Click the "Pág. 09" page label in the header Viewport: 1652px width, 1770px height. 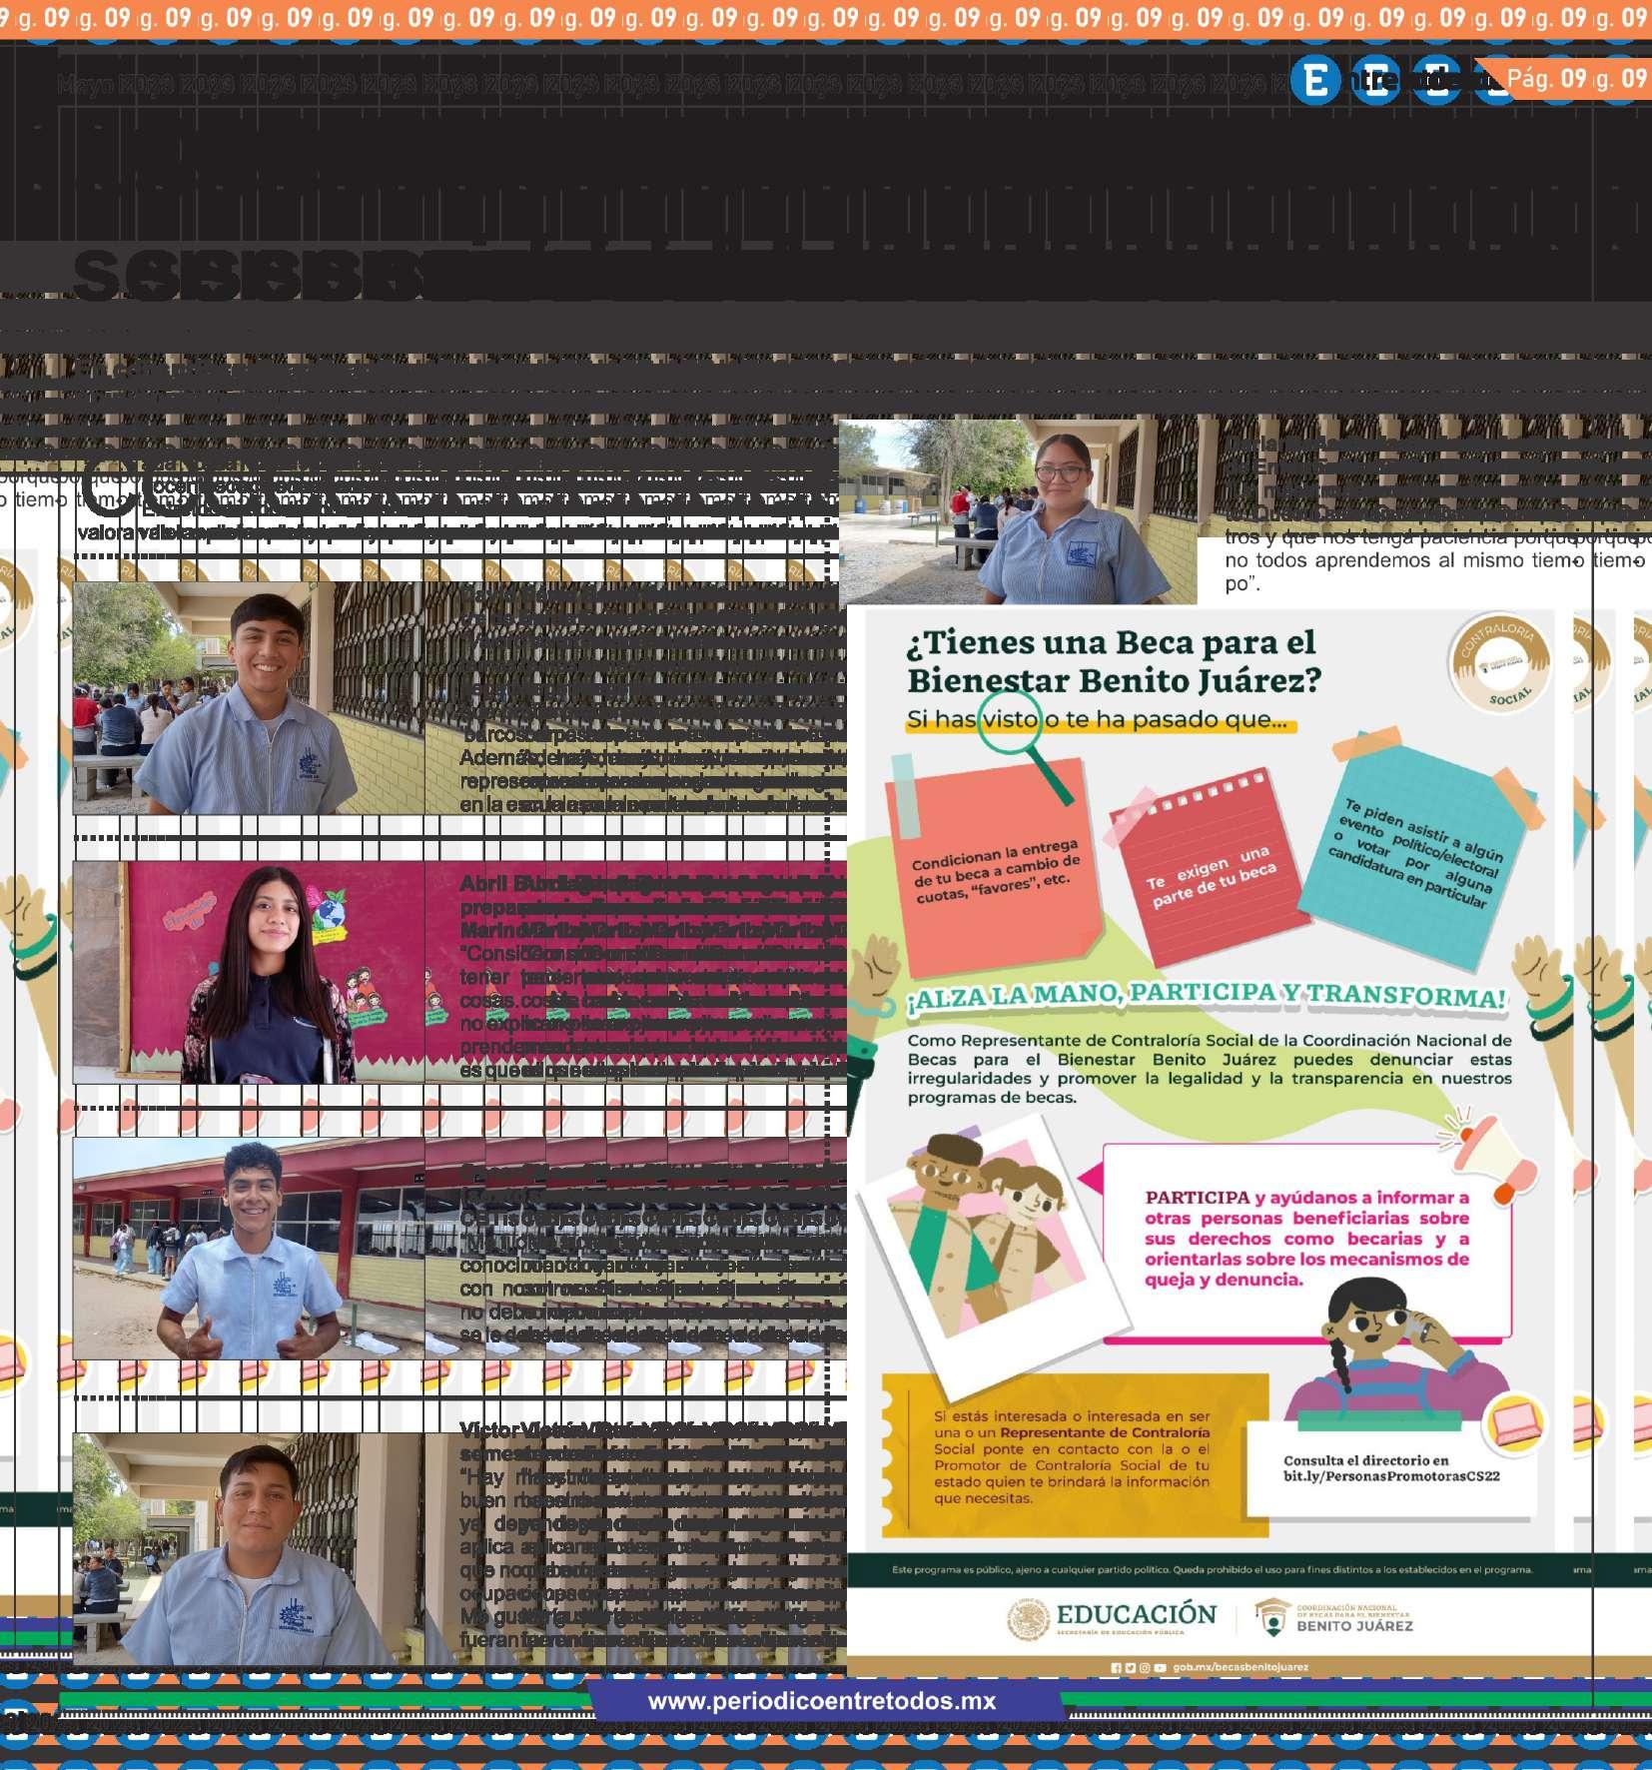[1547, 78]
